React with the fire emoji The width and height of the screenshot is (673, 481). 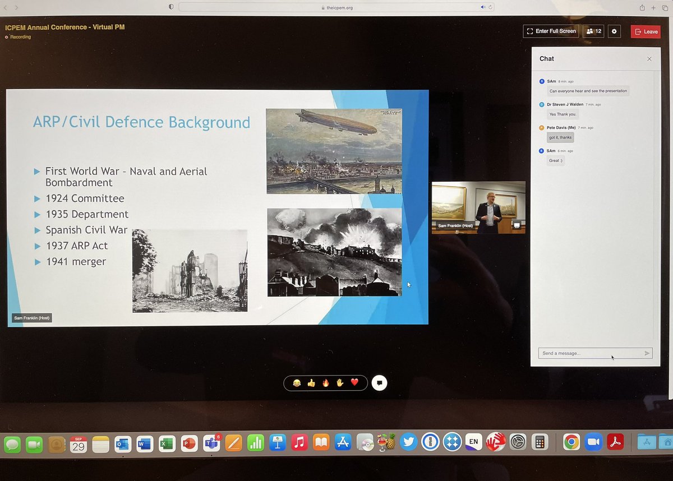325,383
